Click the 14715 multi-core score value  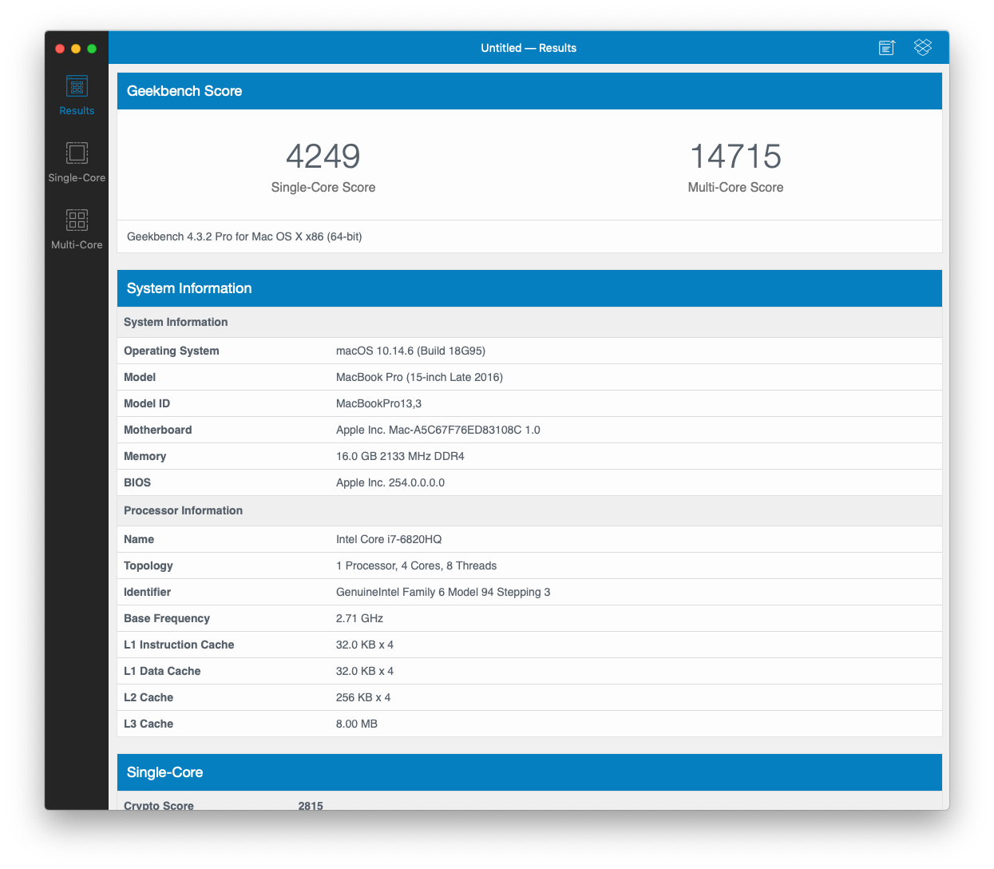[735, 157]
